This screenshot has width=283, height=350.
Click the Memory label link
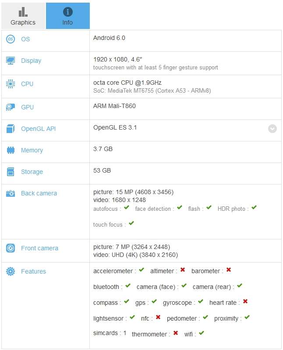32,150
